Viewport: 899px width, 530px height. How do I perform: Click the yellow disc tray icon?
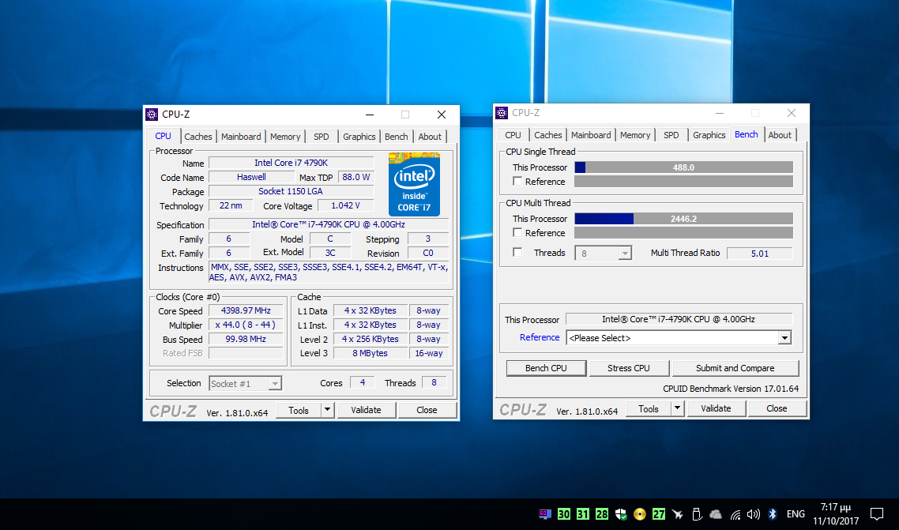pyautogui.click(x=640, y=514)
